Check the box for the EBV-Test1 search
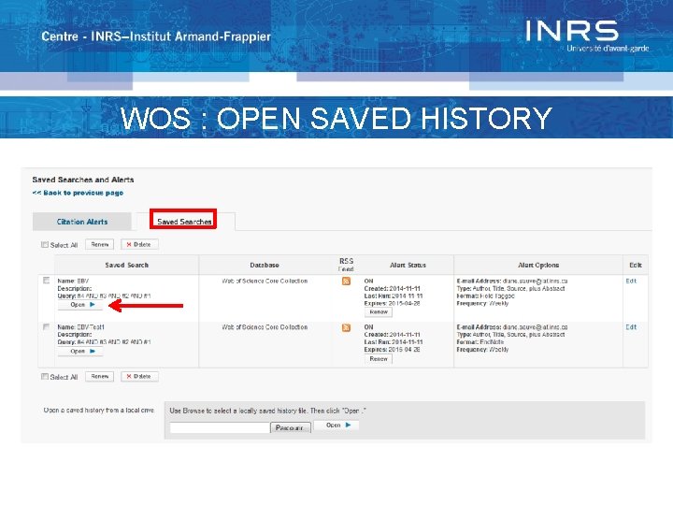This screenshot has height=505, width=673. coord(47,326)
